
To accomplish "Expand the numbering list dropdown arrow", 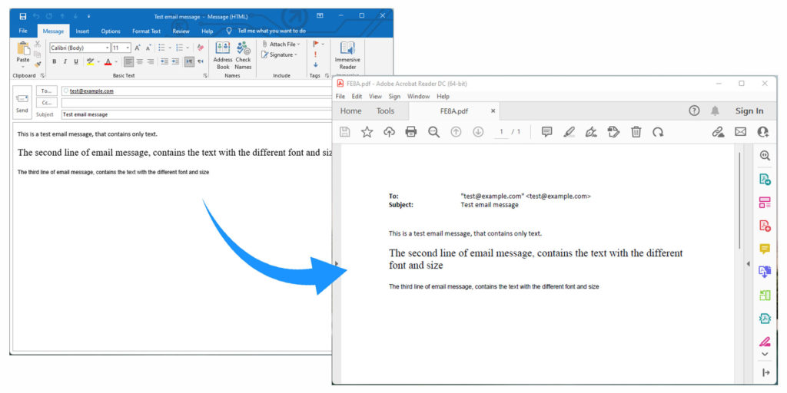I will (188, 48).
